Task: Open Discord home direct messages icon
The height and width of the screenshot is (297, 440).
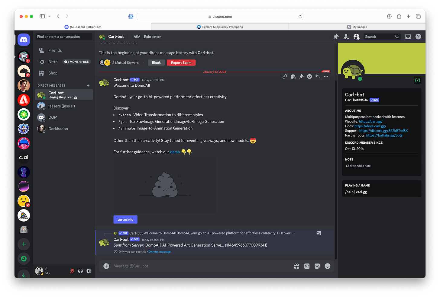Action: [x=24, y=40]
